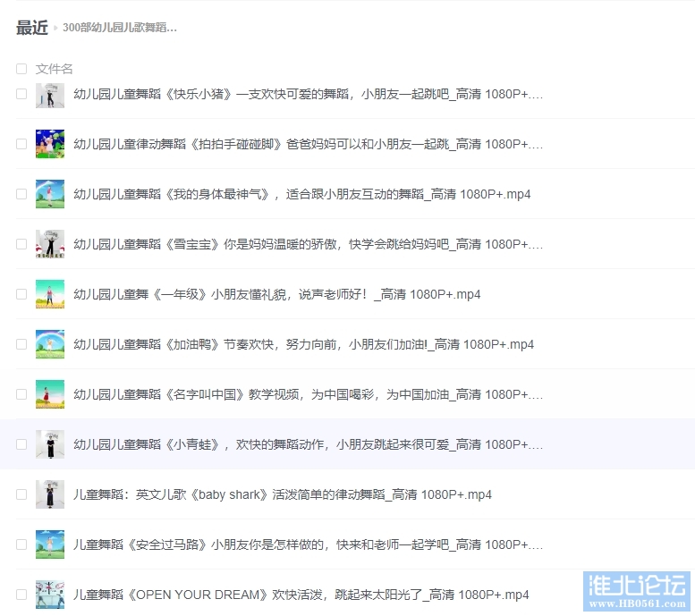The image size is (695, 616).
Task: Open the 300部幼儿园儿歌舞蹈 folder breadcrumb
Action: [120, 28]
